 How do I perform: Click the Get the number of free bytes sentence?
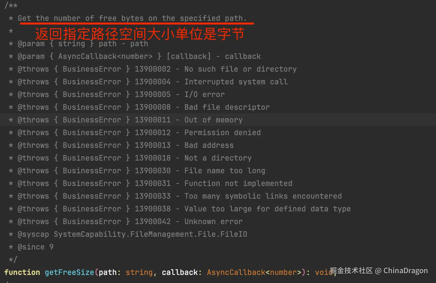pyautogui.click(x=132, y=18)
